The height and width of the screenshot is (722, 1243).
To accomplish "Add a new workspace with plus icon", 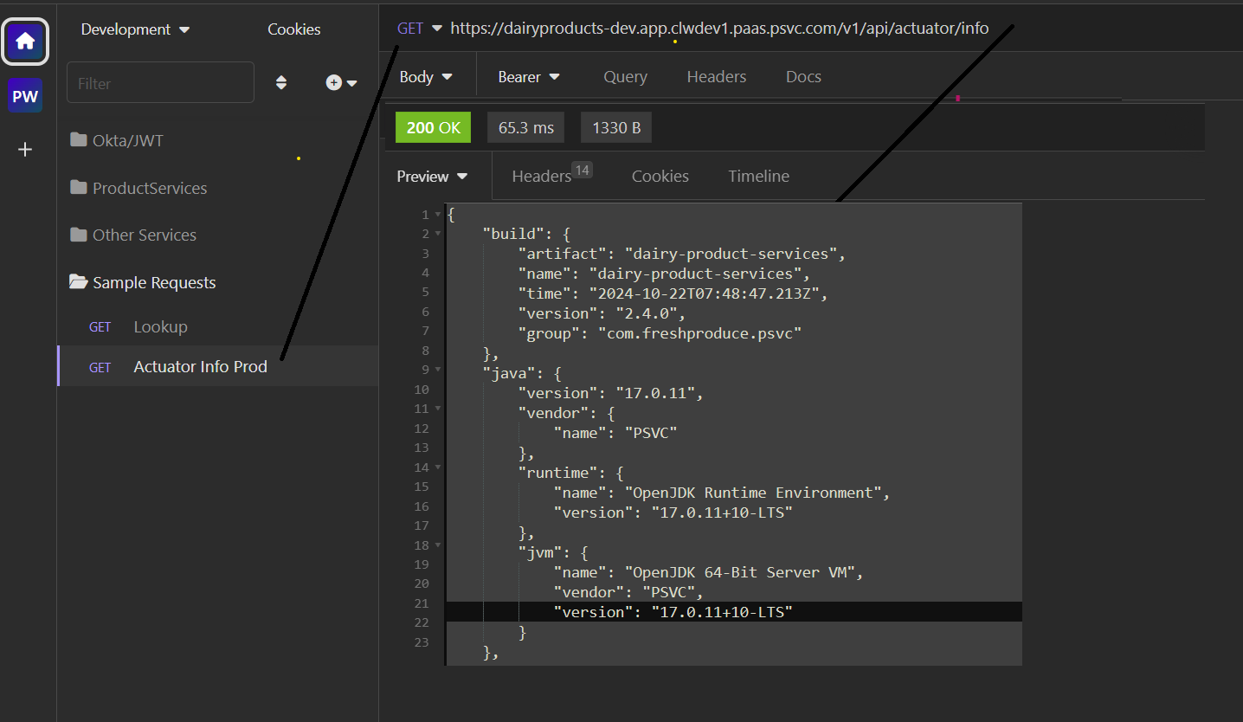I will point(25,150).
